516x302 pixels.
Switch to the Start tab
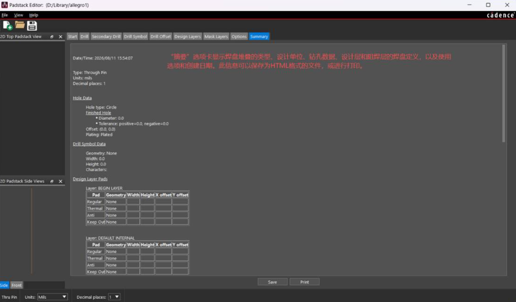click(72, 37)
